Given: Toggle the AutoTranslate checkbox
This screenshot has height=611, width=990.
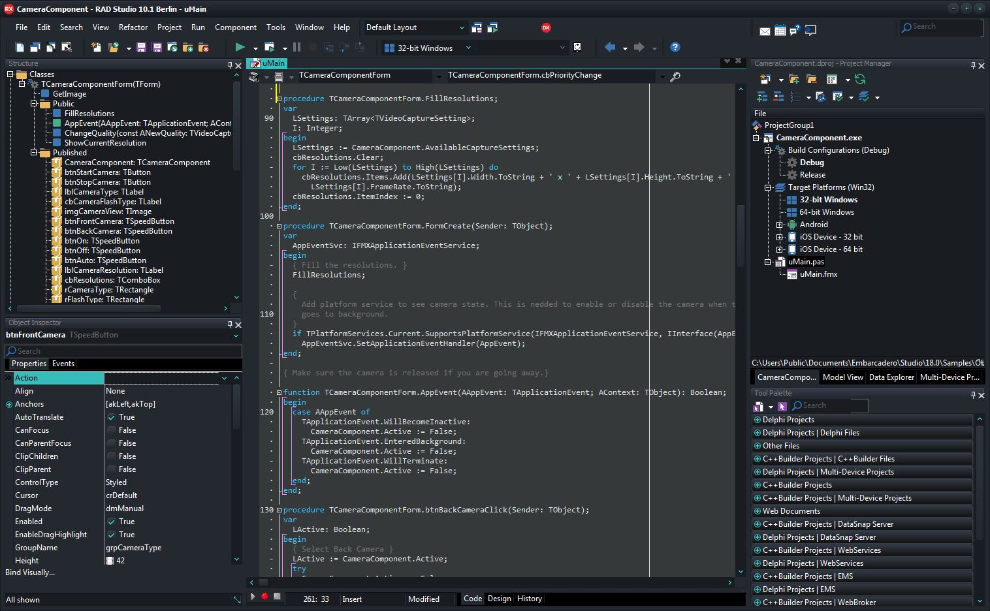Looking at the screenshot, I should click(x=112, y=417).
